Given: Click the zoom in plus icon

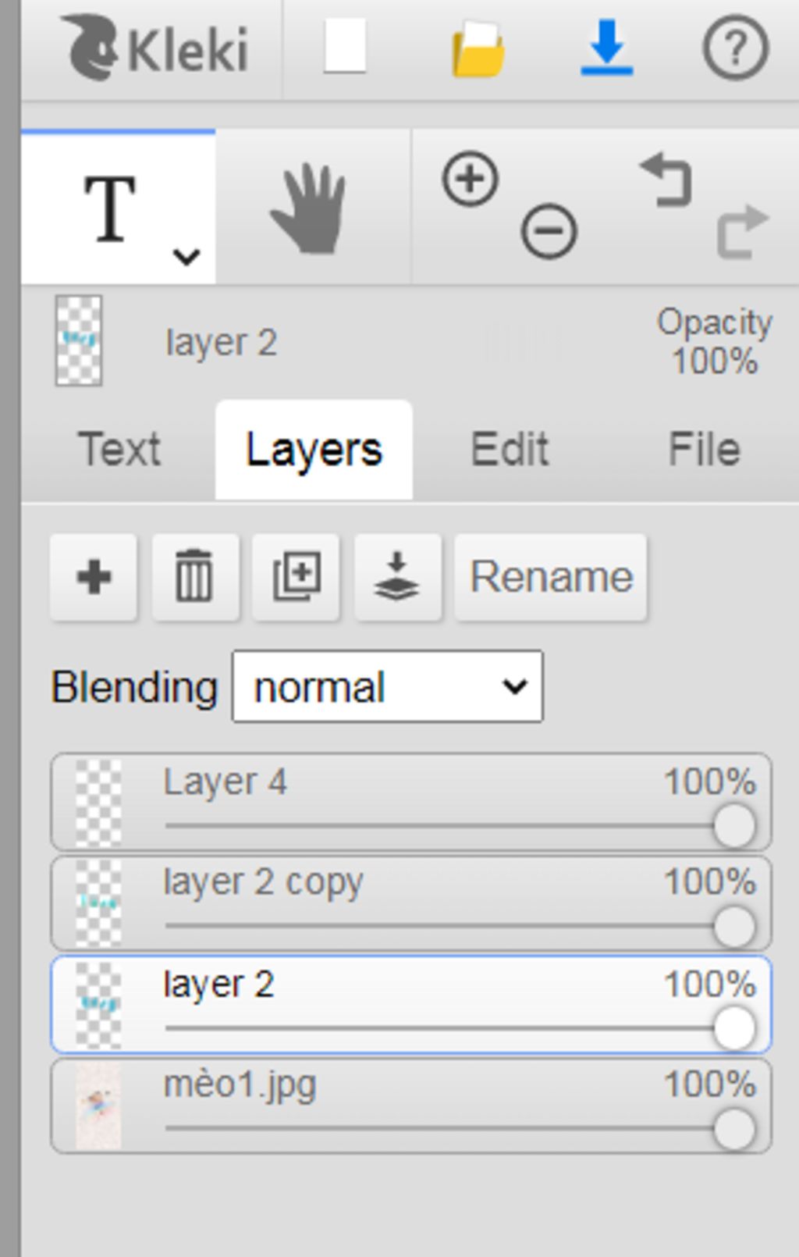Looking at the screenshot, I should click(471, 180).
